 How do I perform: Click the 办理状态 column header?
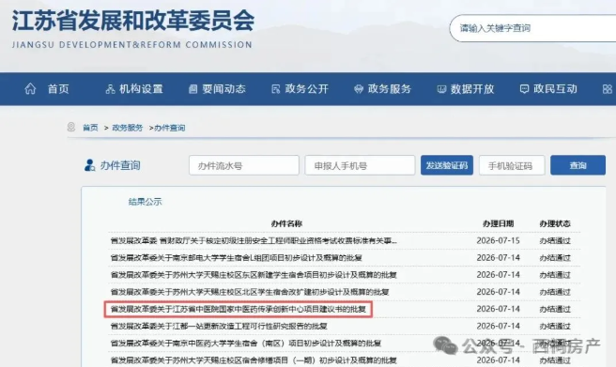[x=555, y=223]
